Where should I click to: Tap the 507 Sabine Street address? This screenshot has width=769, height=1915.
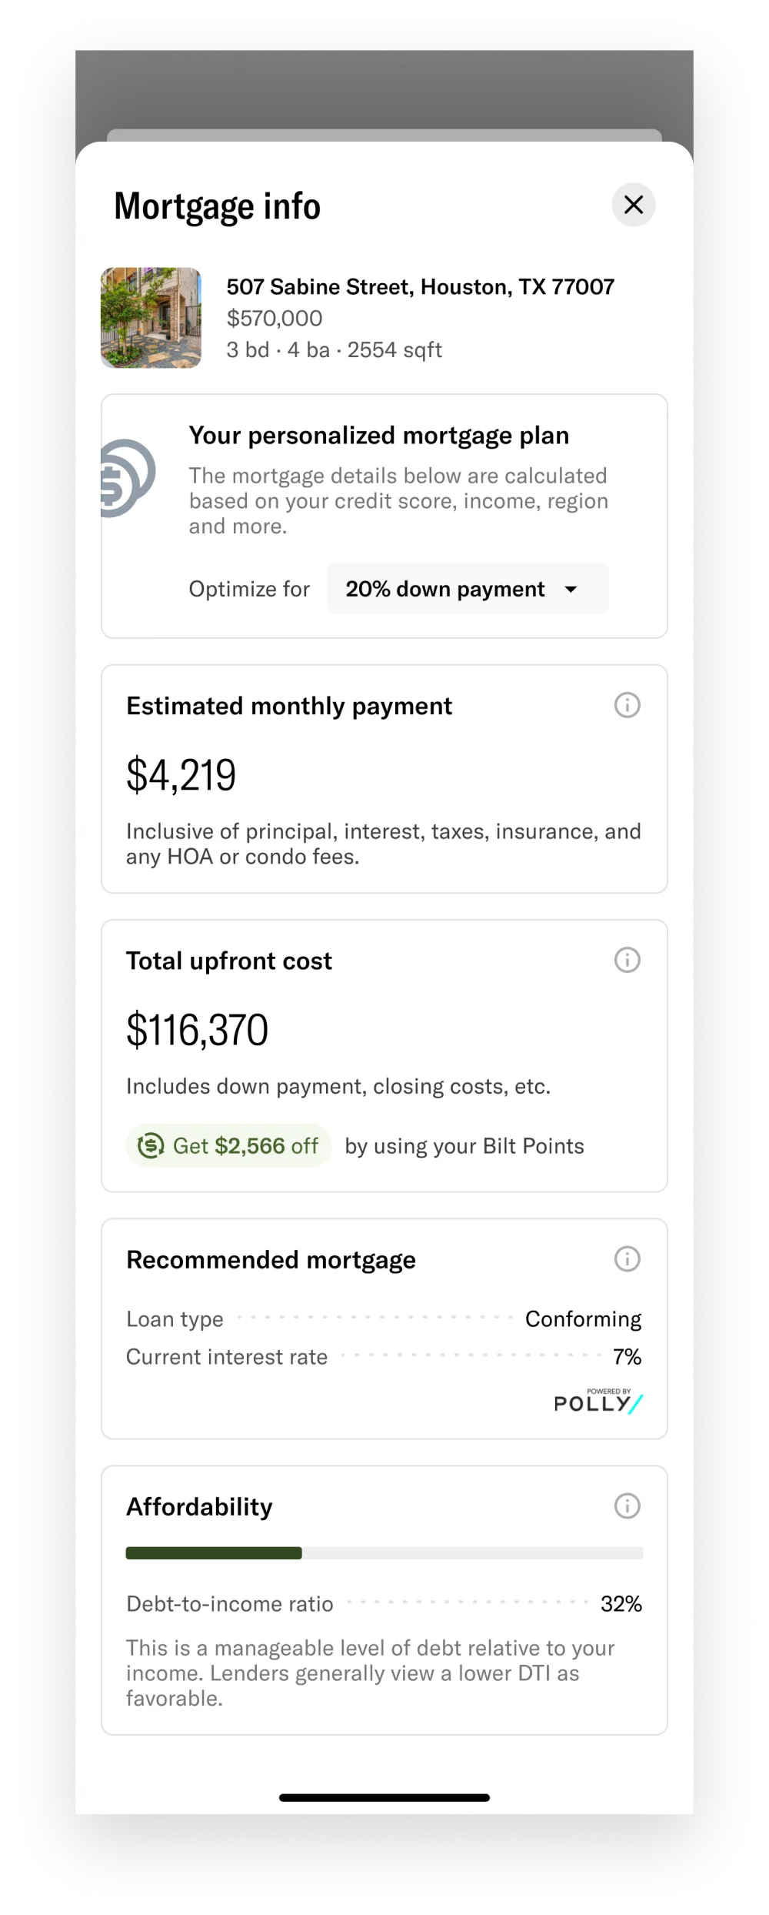(420, 287)
